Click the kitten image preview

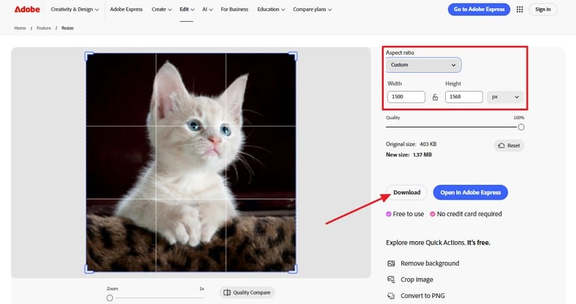pyautogui.click(x=191, y=162)
